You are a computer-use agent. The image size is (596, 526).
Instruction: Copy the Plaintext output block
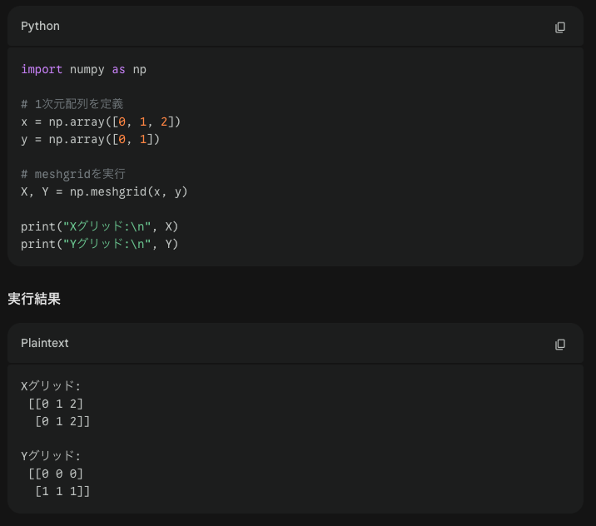coord(560,345)
